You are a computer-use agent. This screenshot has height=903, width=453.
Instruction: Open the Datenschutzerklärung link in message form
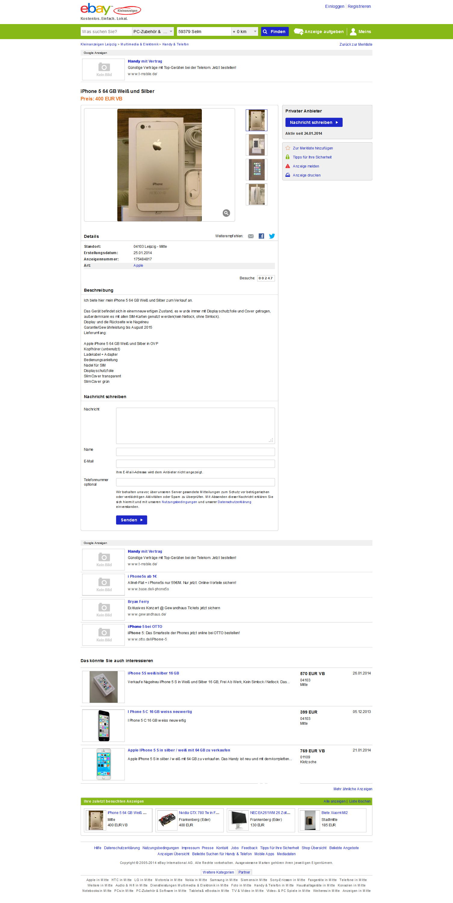(x=234, y=502)
